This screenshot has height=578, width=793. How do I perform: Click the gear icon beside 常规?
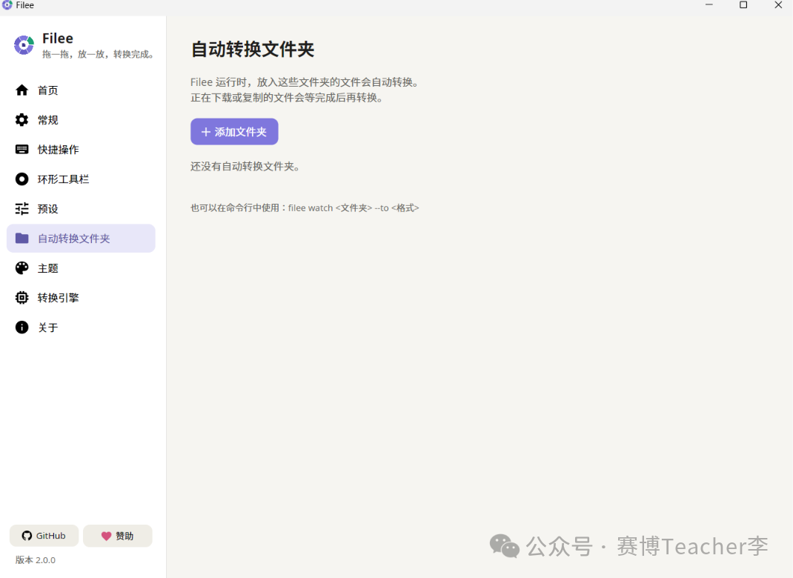pyautogui.click(x=21, y=120)
